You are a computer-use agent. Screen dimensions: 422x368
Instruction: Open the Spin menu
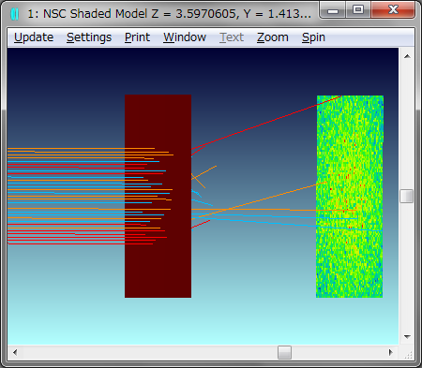[313, 37]
